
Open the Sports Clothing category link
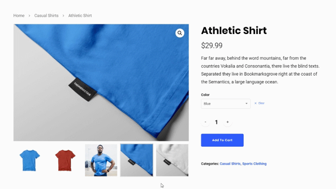[255, 164]
